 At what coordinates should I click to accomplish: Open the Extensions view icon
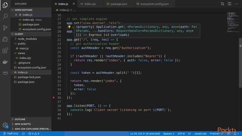tap(5, 50)
